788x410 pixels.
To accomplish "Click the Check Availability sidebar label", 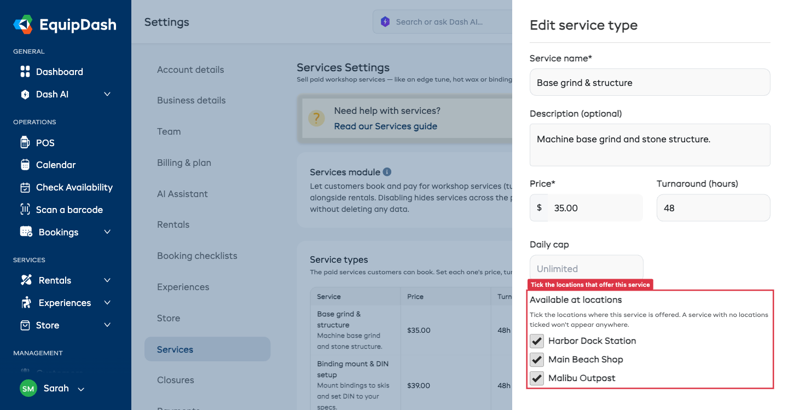I will click(74, 187).
